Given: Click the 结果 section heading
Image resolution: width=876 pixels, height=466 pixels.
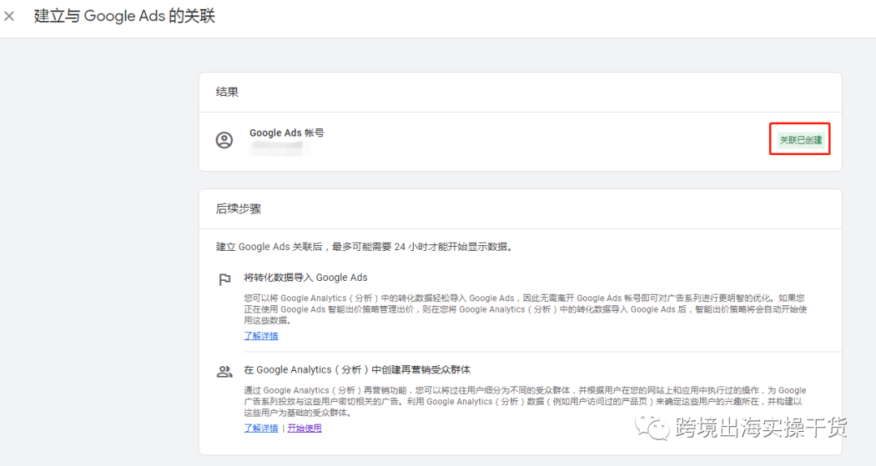Looking at the screenshot, I should [x=227, y=92].
